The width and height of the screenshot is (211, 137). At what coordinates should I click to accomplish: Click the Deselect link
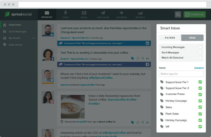tap(199, 68)
